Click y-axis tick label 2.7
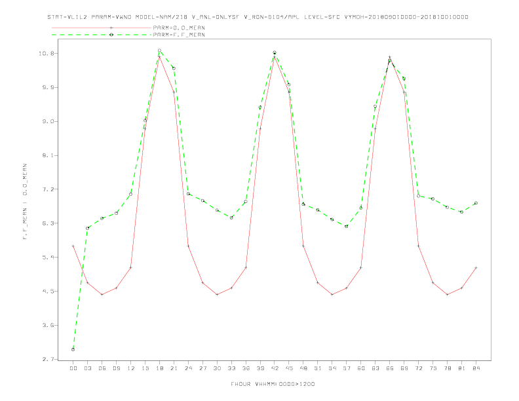 (48, 359)
